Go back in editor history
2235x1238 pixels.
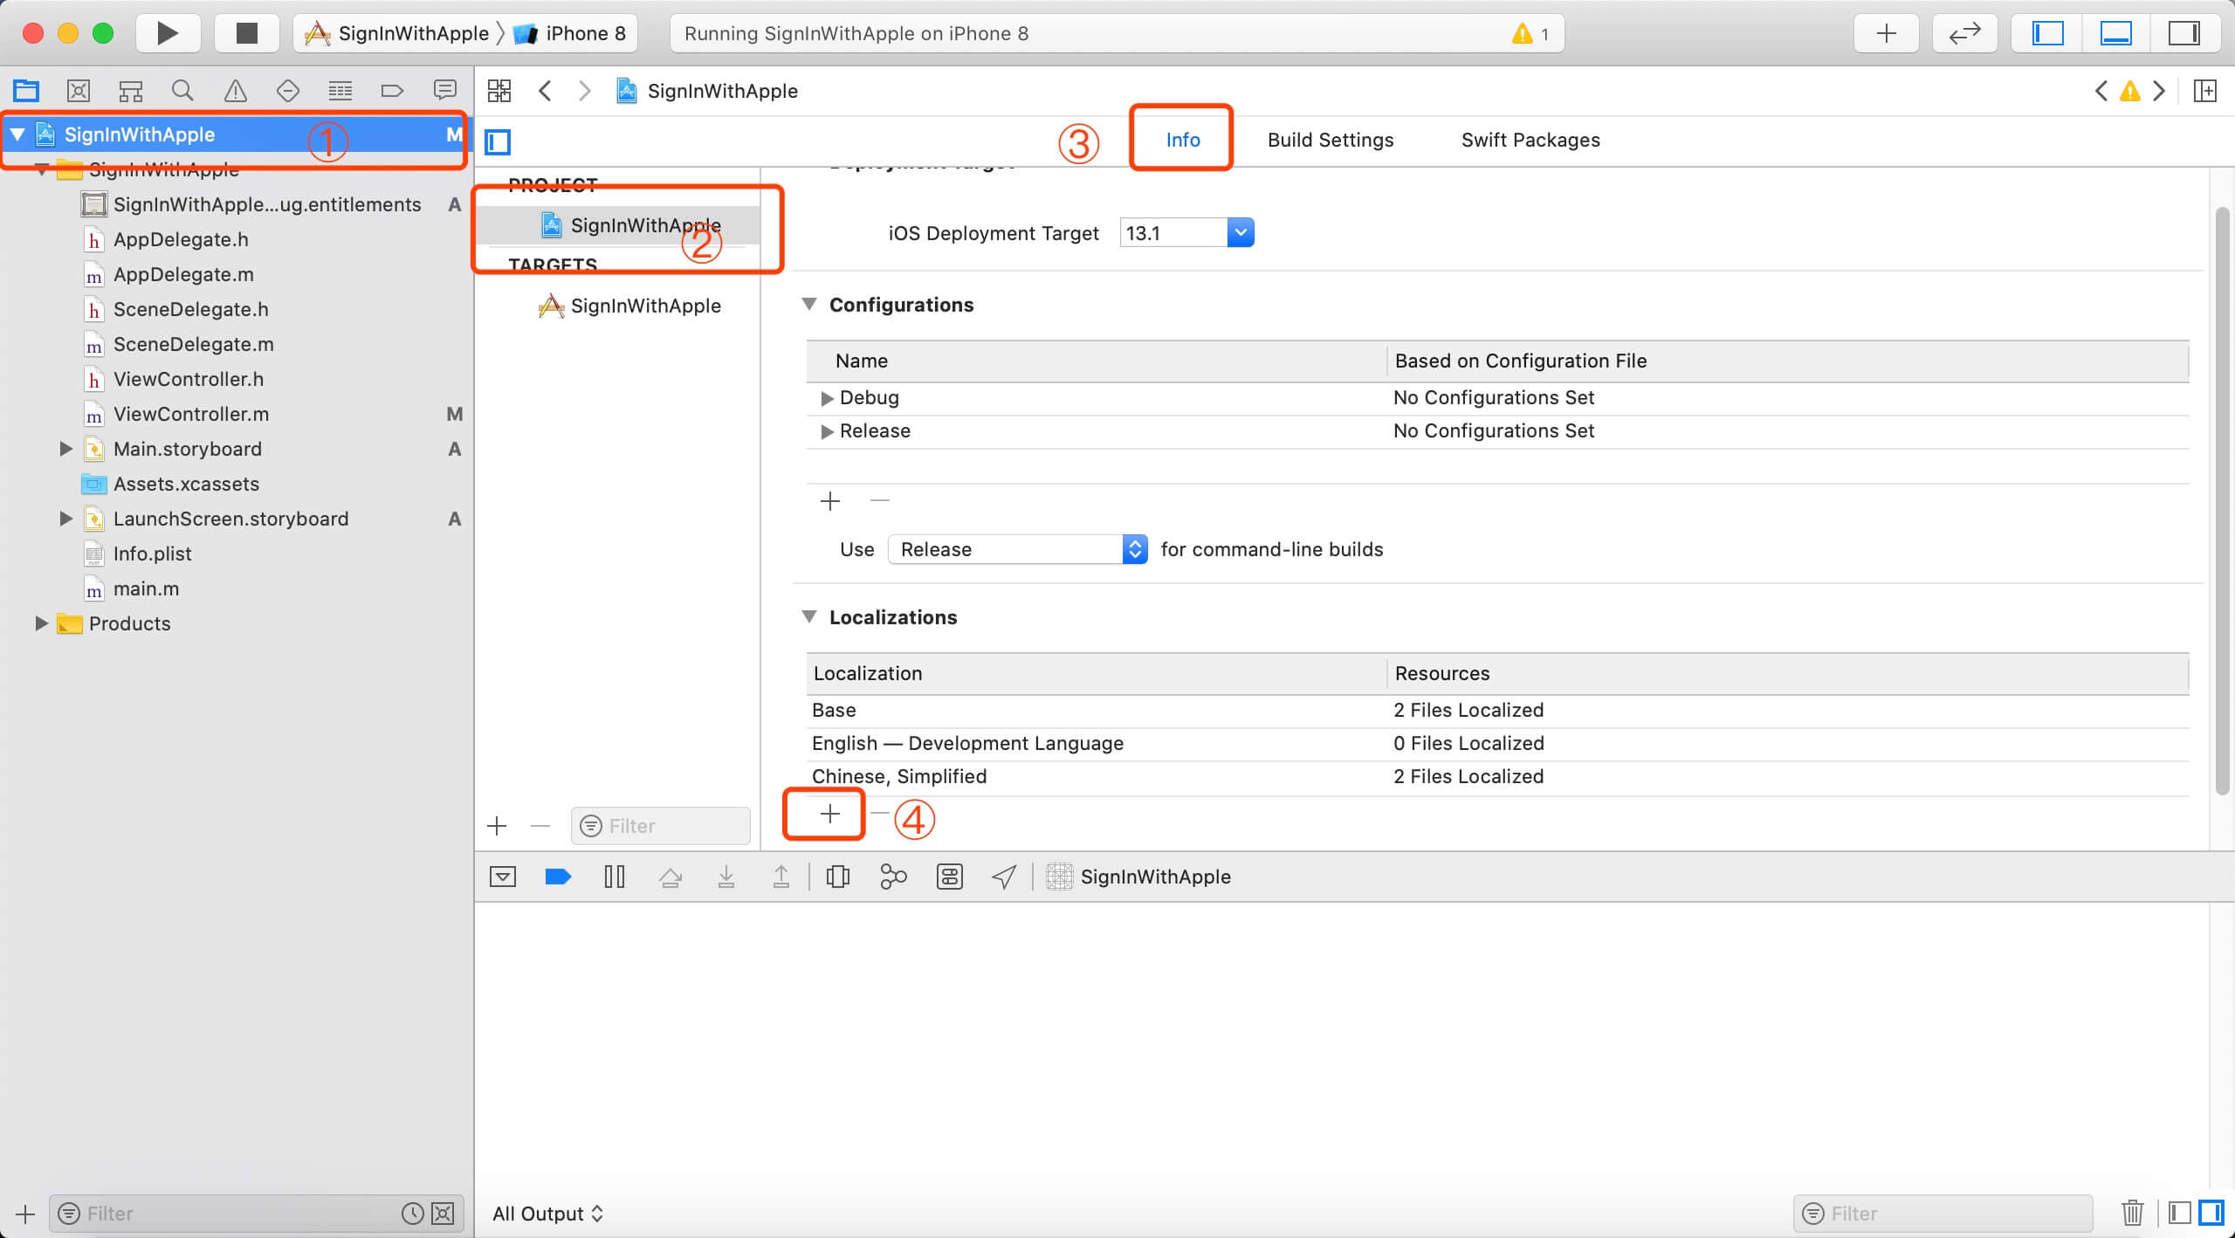click(545, 91)
